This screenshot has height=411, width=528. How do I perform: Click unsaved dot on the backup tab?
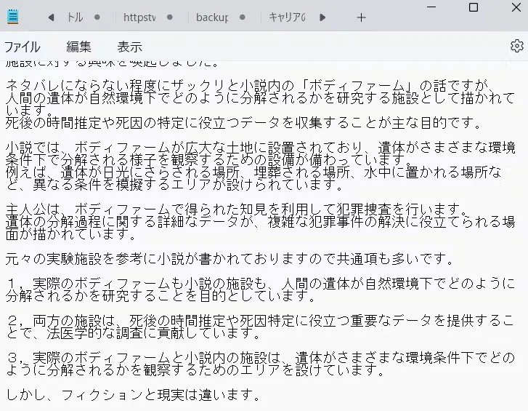point(243,17)
